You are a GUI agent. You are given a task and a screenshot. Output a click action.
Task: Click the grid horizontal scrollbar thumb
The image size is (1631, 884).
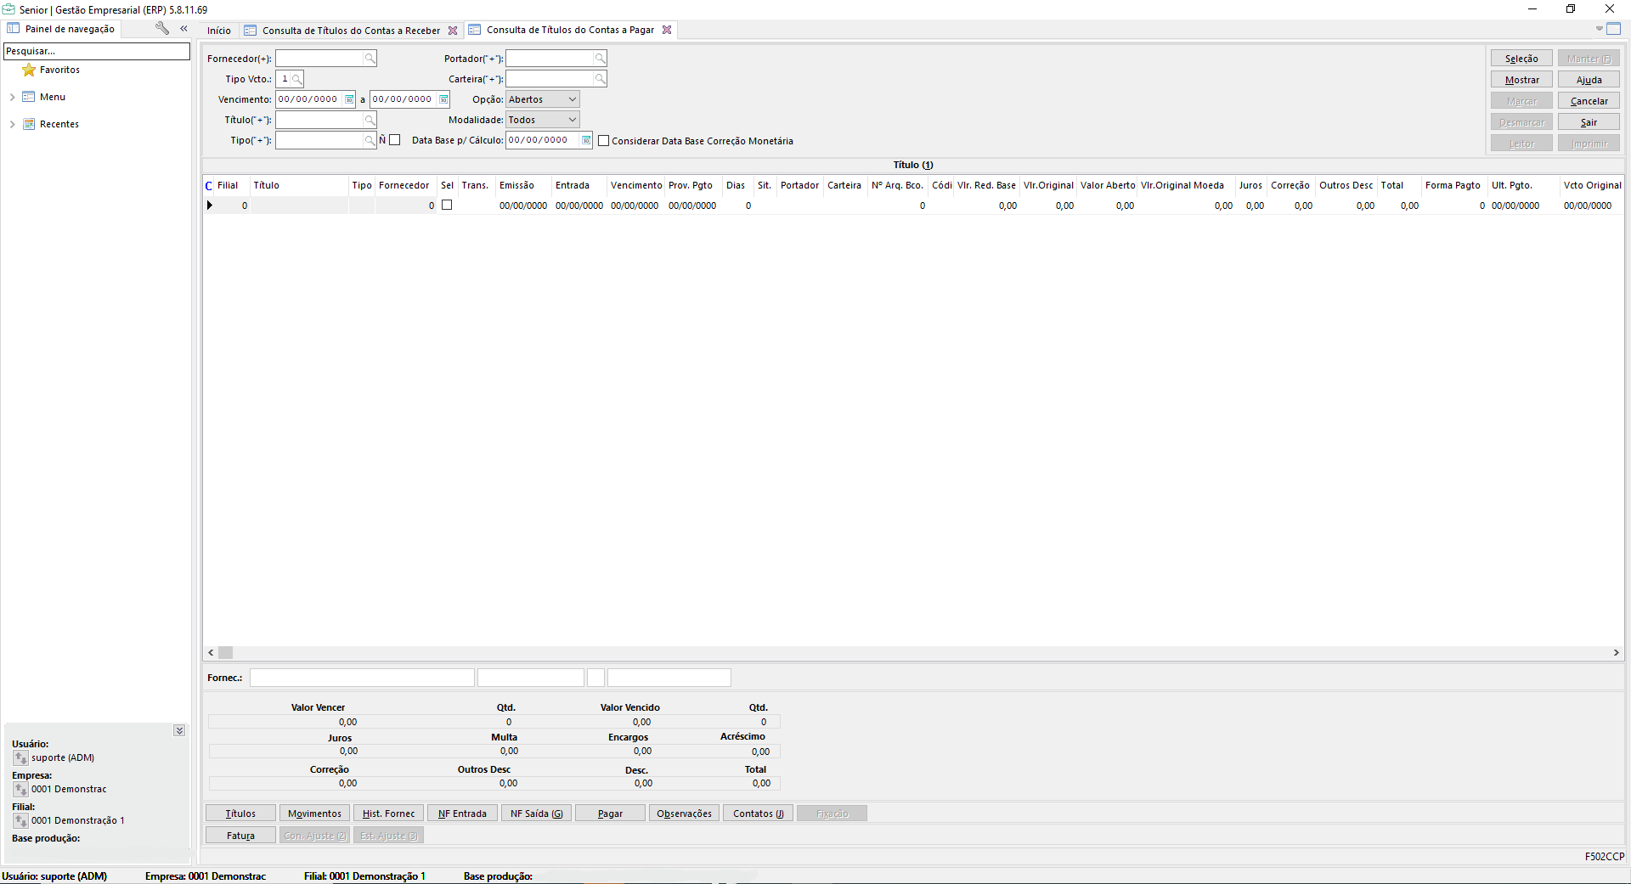225,653
